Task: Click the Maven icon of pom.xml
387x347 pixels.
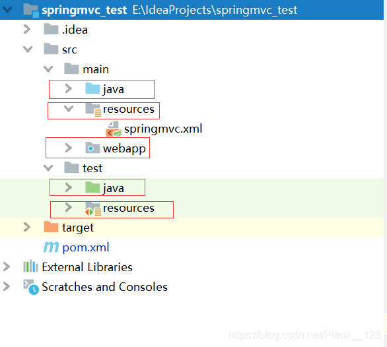Action: point(51,247)
